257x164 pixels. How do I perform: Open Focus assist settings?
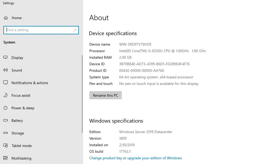click(x=6, y=95)
